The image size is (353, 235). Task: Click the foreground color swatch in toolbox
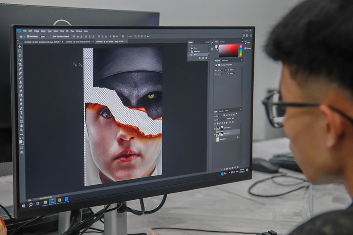coord(21,142)
